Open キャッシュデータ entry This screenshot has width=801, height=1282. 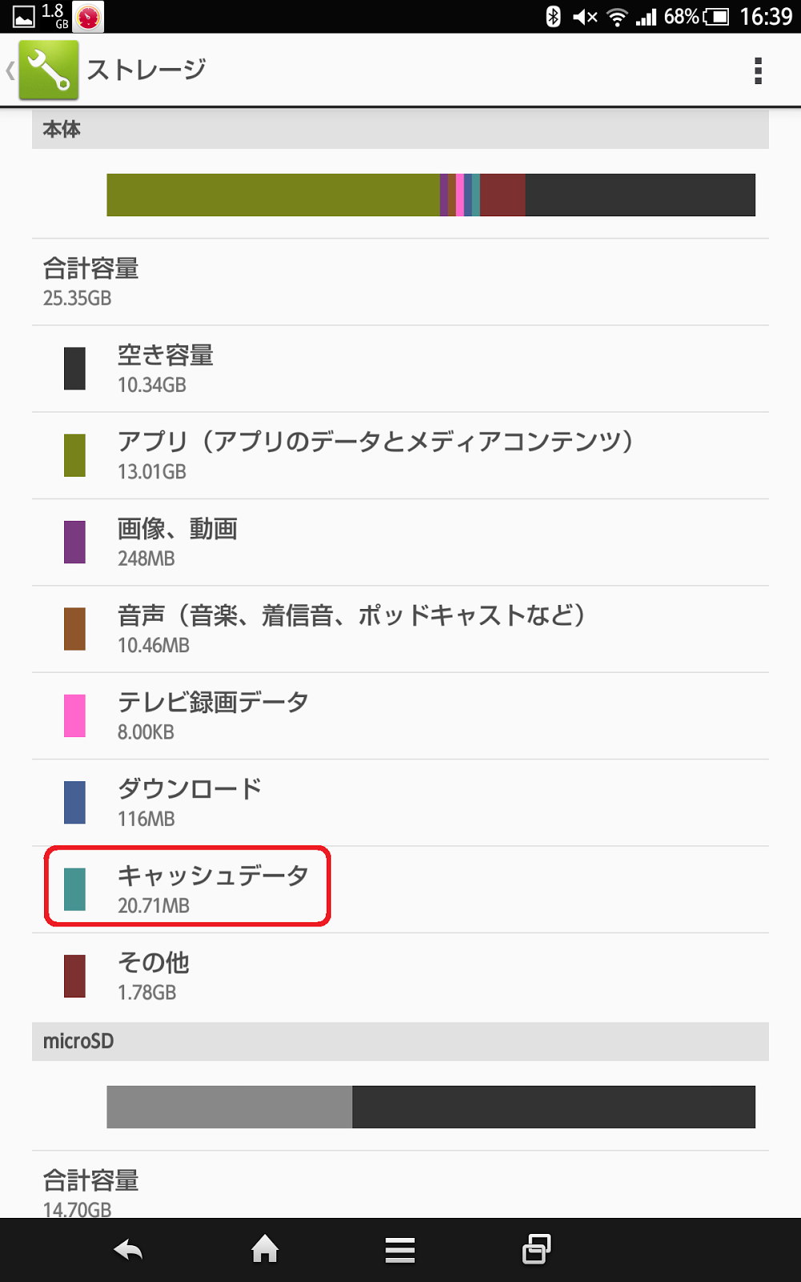[x=212, y=889]
